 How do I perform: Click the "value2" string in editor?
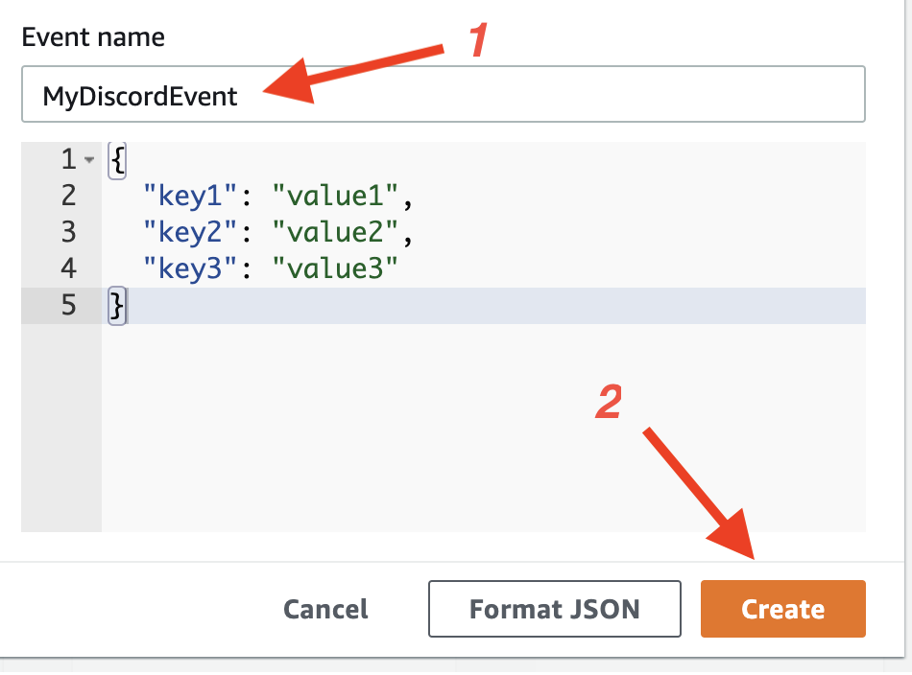[x=335, y=232]
